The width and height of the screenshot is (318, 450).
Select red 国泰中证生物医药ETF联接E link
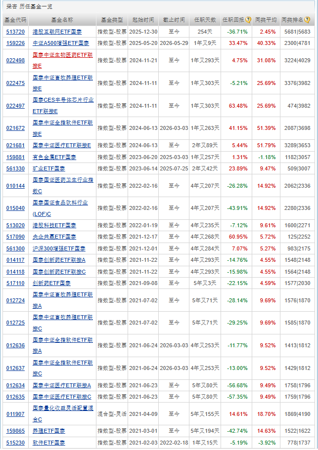pos(63,60)
